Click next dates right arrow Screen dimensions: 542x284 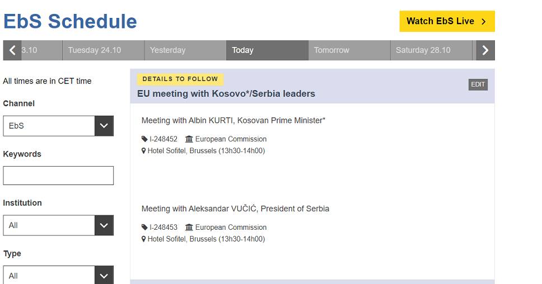(x=485, y=50)
